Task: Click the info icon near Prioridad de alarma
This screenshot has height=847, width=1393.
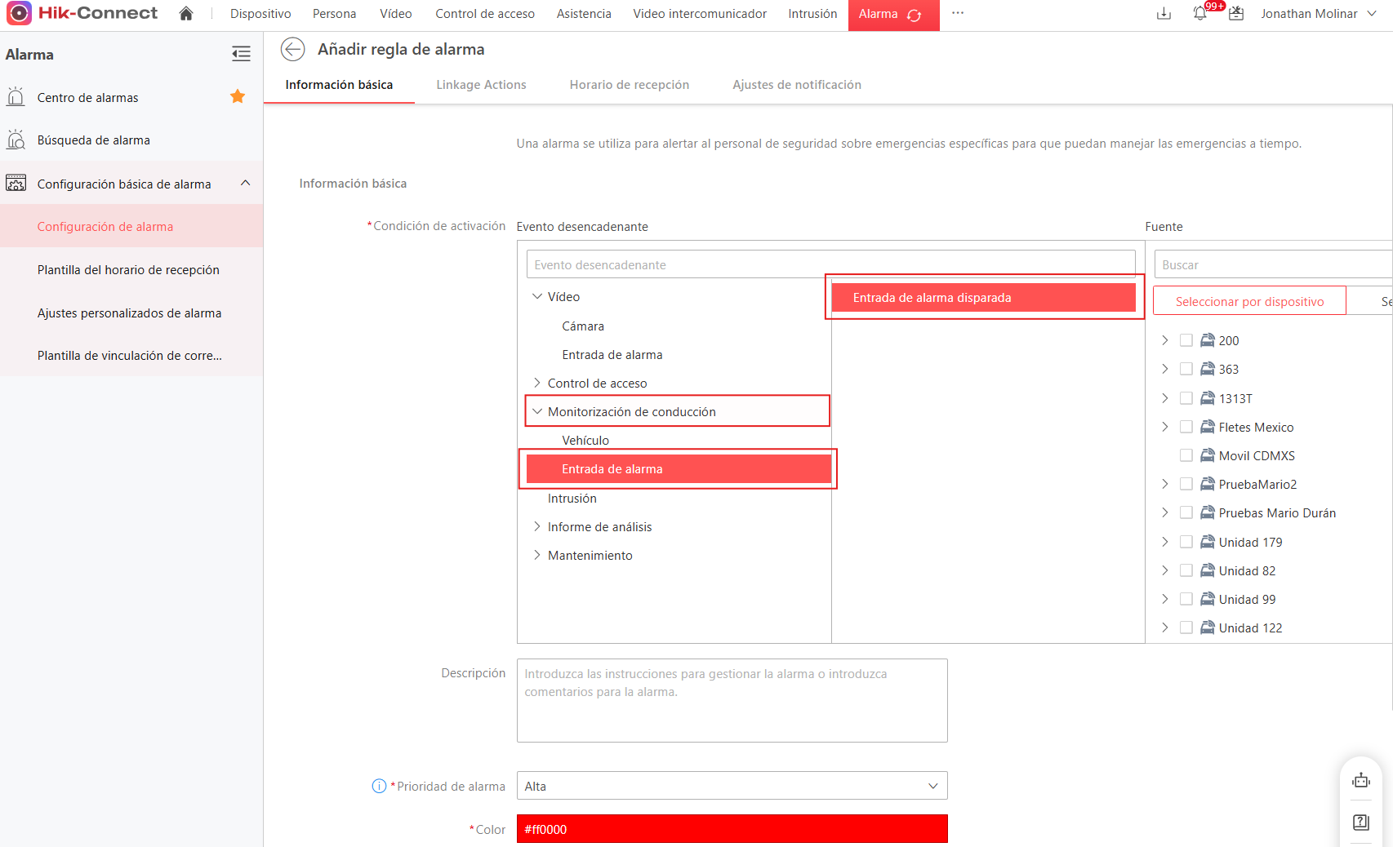Action: (x=379, y=786)
